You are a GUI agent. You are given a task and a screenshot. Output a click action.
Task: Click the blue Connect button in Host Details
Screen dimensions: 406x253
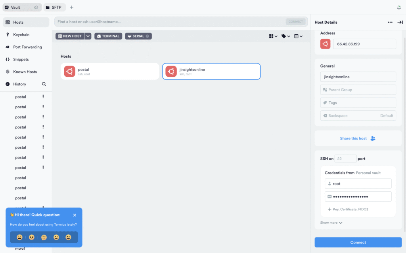click(358, 242)
